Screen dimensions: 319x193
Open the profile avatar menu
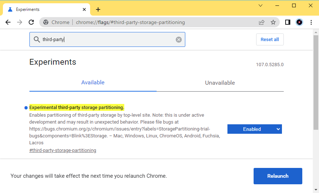click(x=299, y=22)
